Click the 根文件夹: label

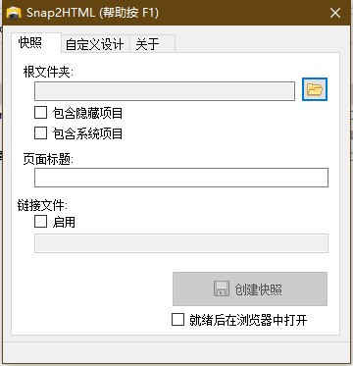(x=49, y=73)
